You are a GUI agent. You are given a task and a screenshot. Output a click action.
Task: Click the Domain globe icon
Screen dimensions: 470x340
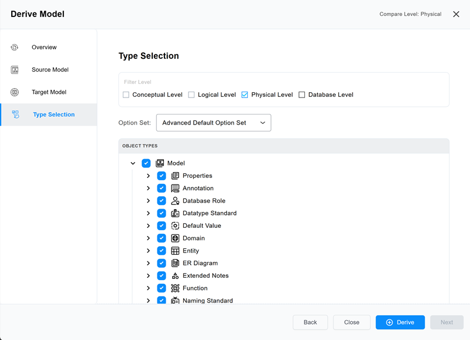click(175, 238)
